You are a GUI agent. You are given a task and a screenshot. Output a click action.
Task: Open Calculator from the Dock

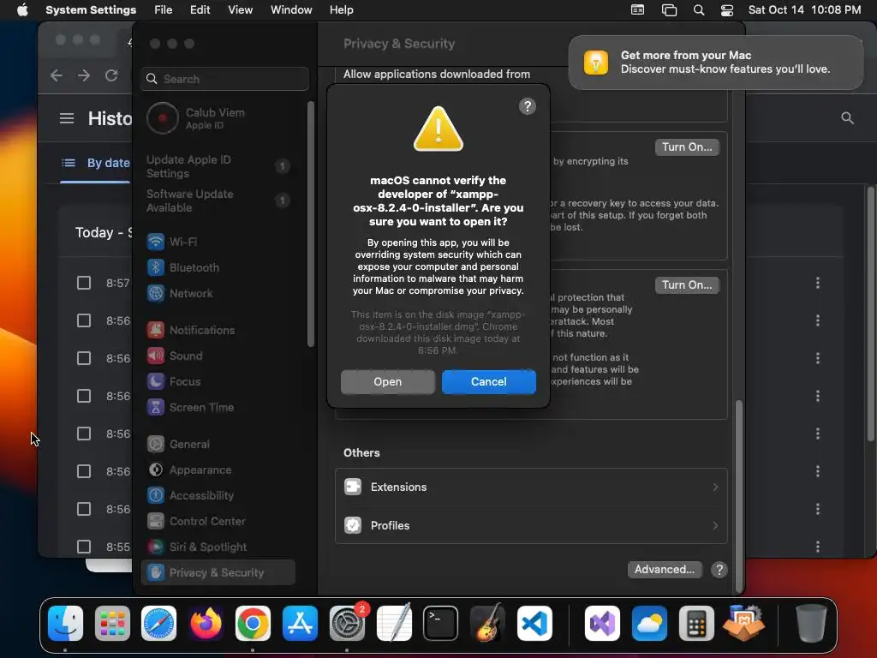(696, 623)
